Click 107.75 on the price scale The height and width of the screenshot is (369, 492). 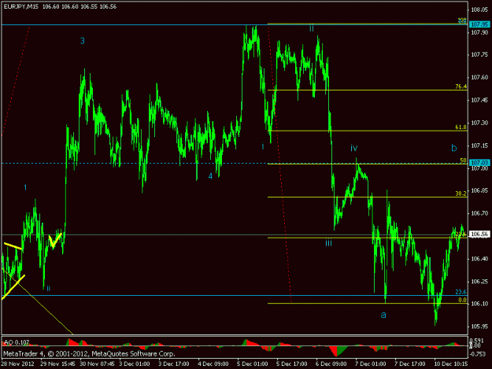(x=479, y=54)
